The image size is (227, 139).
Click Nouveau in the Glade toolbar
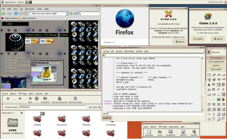[x=149, y=133]
